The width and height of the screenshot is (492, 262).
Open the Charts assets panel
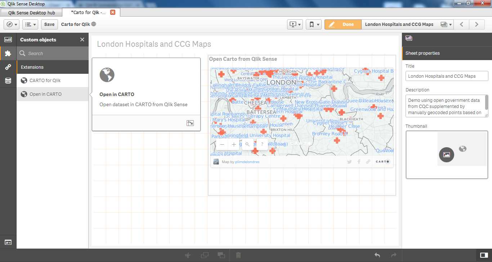point(8,40)
